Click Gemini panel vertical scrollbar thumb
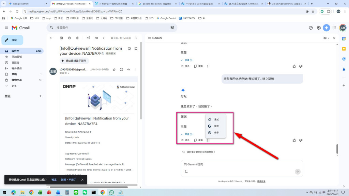Image resolution: width=349 pixels, height=196 pixels. (x=337, y=149)
